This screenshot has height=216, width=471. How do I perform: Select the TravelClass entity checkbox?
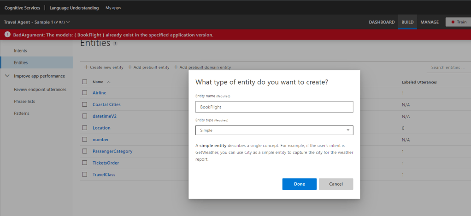coord(84,175)
